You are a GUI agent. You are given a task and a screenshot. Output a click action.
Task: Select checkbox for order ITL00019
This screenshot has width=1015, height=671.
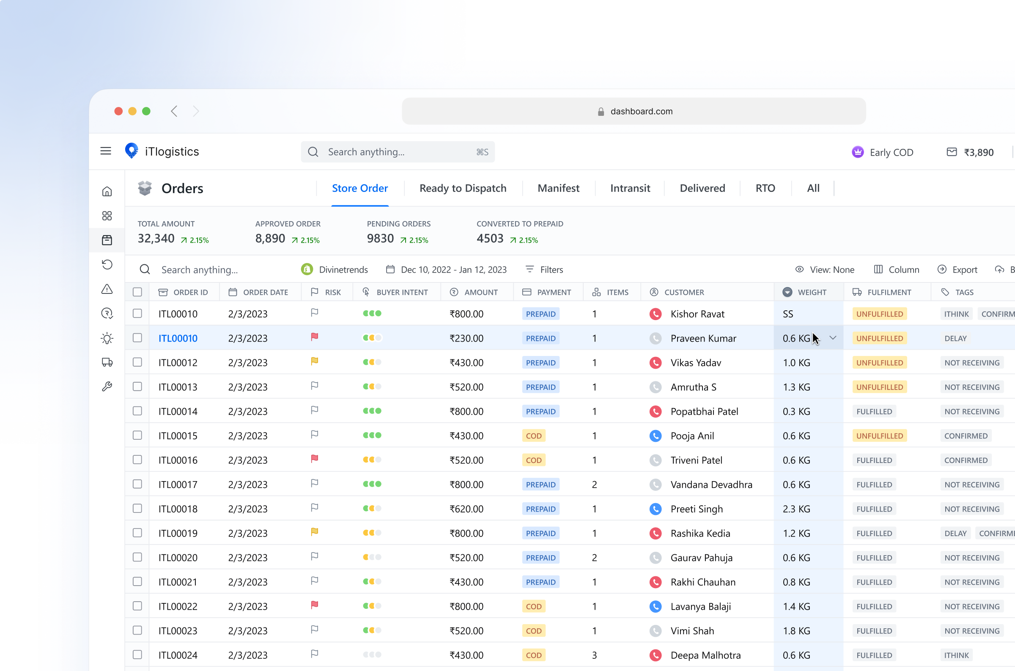coord(137,533)
